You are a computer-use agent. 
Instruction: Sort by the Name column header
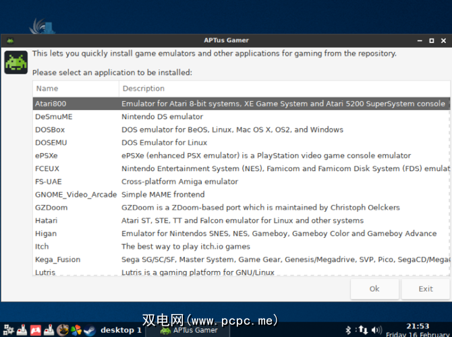[x=76, y=88]
